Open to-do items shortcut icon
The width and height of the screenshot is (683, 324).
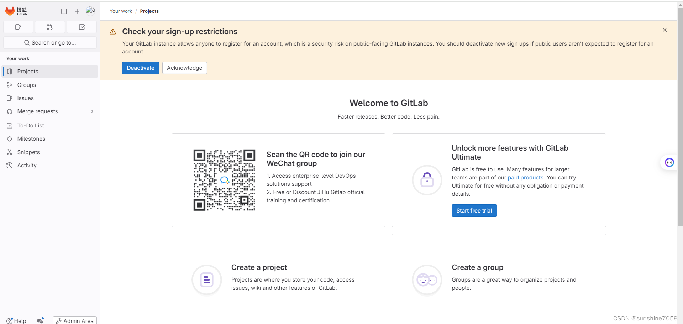82,27
